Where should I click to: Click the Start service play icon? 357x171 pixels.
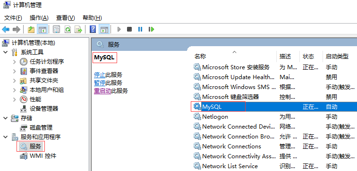(119, 29)
